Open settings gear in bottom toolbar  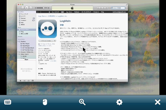tap(119, 102)
